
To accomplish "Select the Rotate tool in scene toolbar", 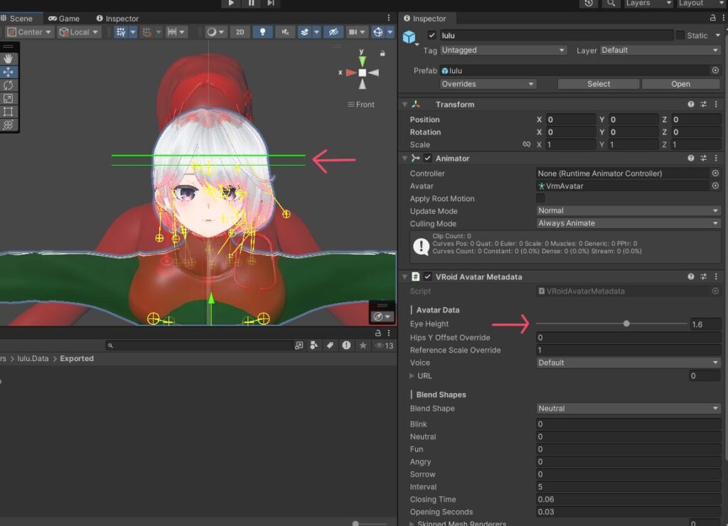I will click(x=9, y=85).
